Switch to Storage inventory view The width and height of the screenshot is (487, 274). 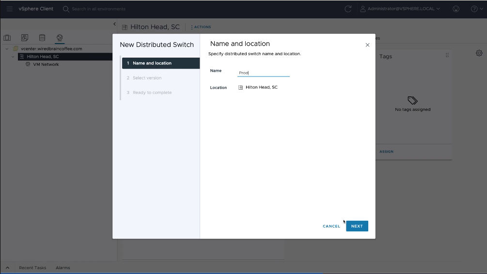[42, 38]
